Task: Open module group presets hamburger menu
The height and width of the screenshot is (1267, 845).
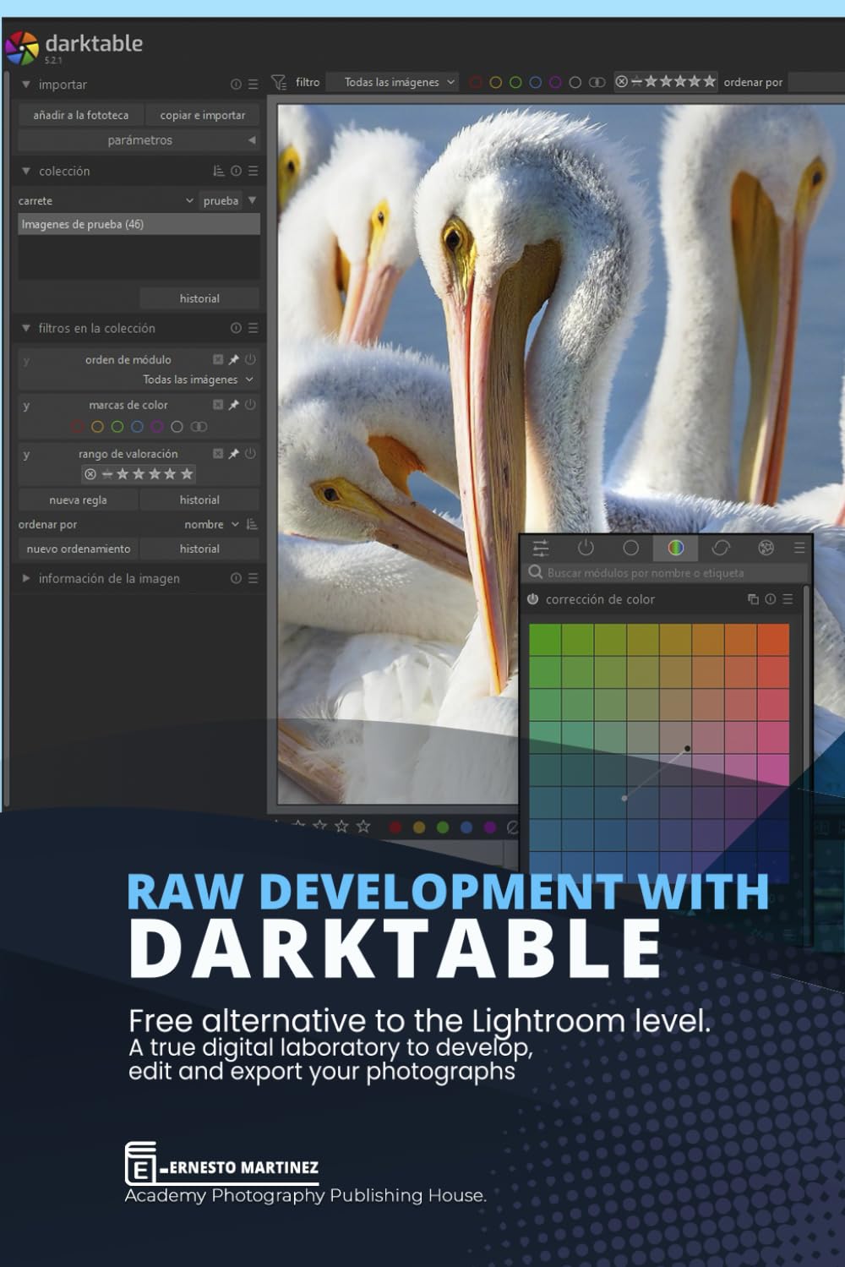Action: click(x=799, y=548)
